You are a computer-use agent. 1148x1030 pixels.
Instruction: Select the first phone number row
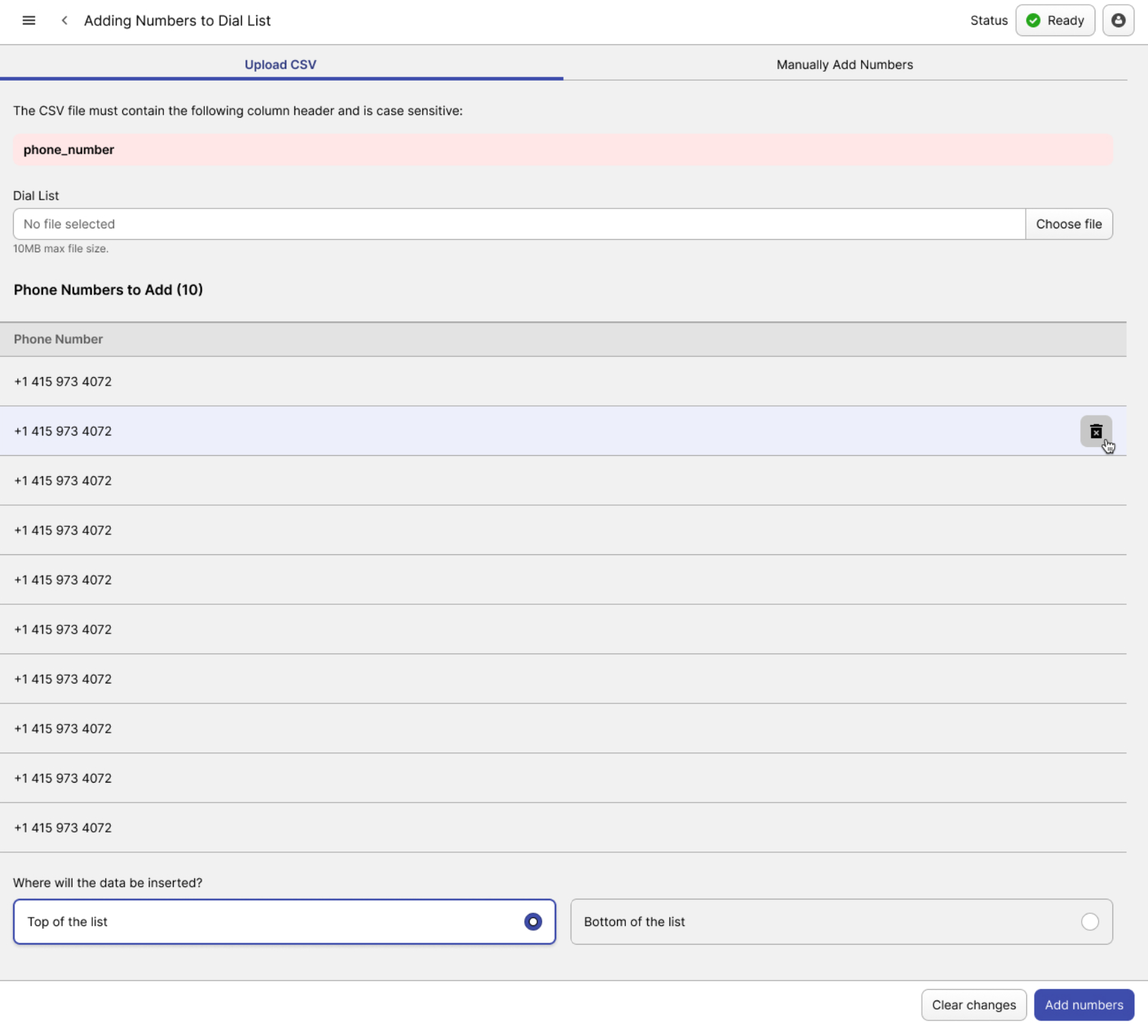pyautogui.click(x=63, y=381)
